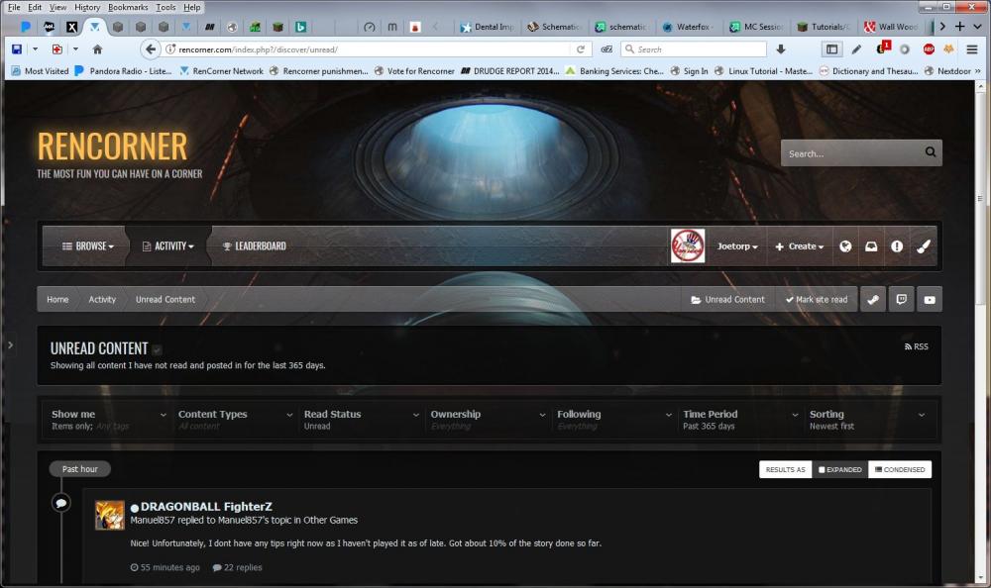Viewport: 991px width, 588px height.
Task: Open the Twitch icon link
Action: pyautogui.click(x=901, y=300)
